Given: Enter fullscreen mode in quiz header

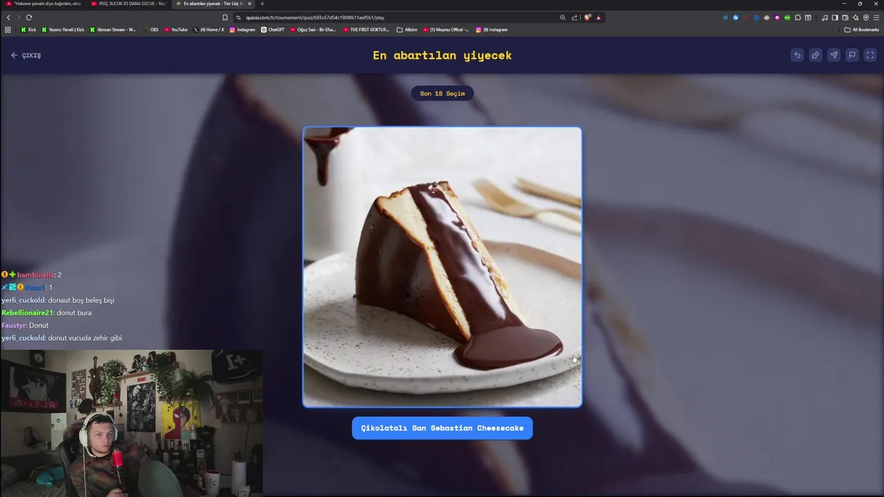Looking at the screenshot, I should click(x=870, y=55).
